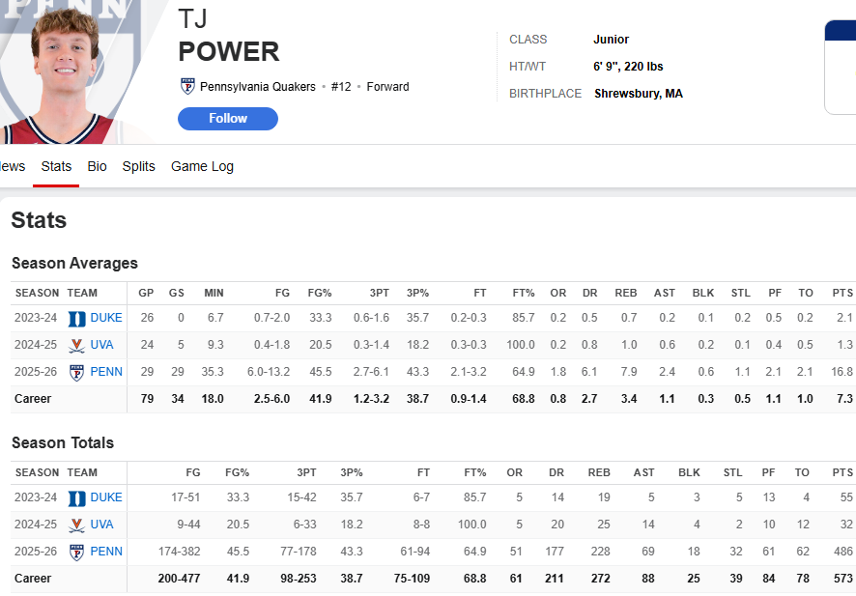856x596 pixels.
Task: Click 2025-26 season in Season Averages
Action: (x=36, y=372)
